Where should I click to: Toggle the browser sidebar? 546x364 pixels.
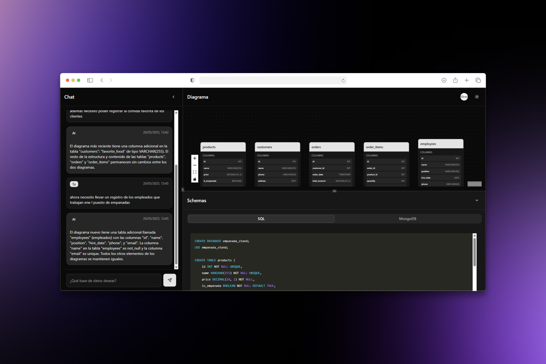90,80
